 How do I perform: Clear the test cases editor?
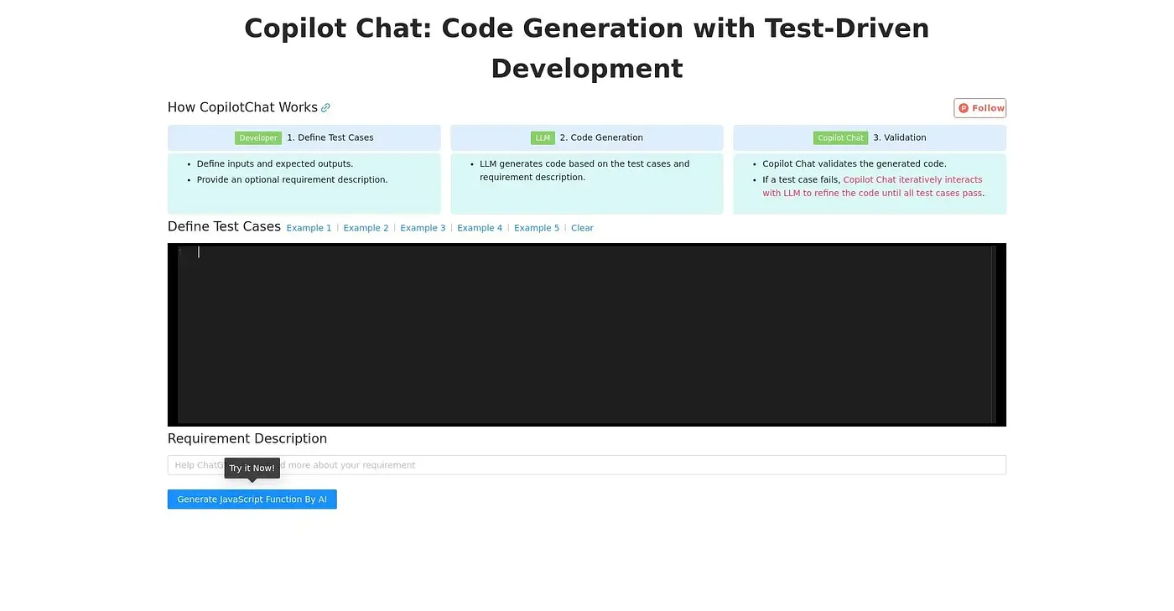(x=582, y=228)
